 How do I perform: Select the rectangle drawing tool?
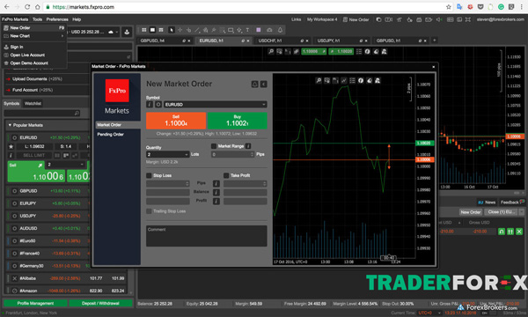point(231,30)
